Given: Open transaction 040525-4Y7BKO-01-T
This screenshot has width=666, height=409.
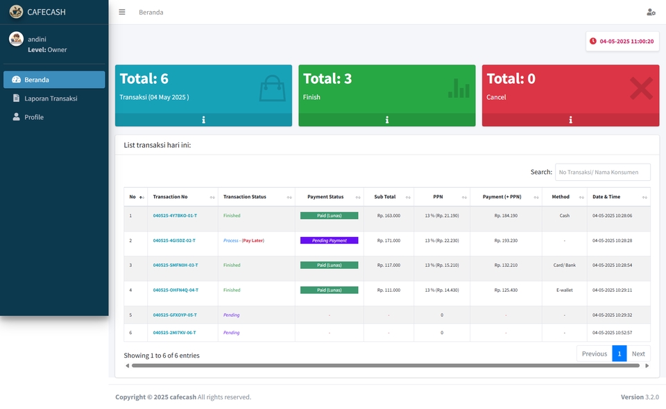Looking at the screenshot, I should click(x=174, y=216).
